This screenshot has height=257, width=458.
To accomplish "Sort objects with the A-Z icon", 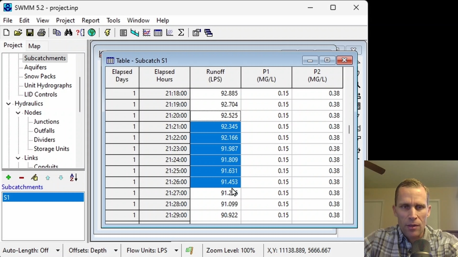I will click(x=74, y=178).
